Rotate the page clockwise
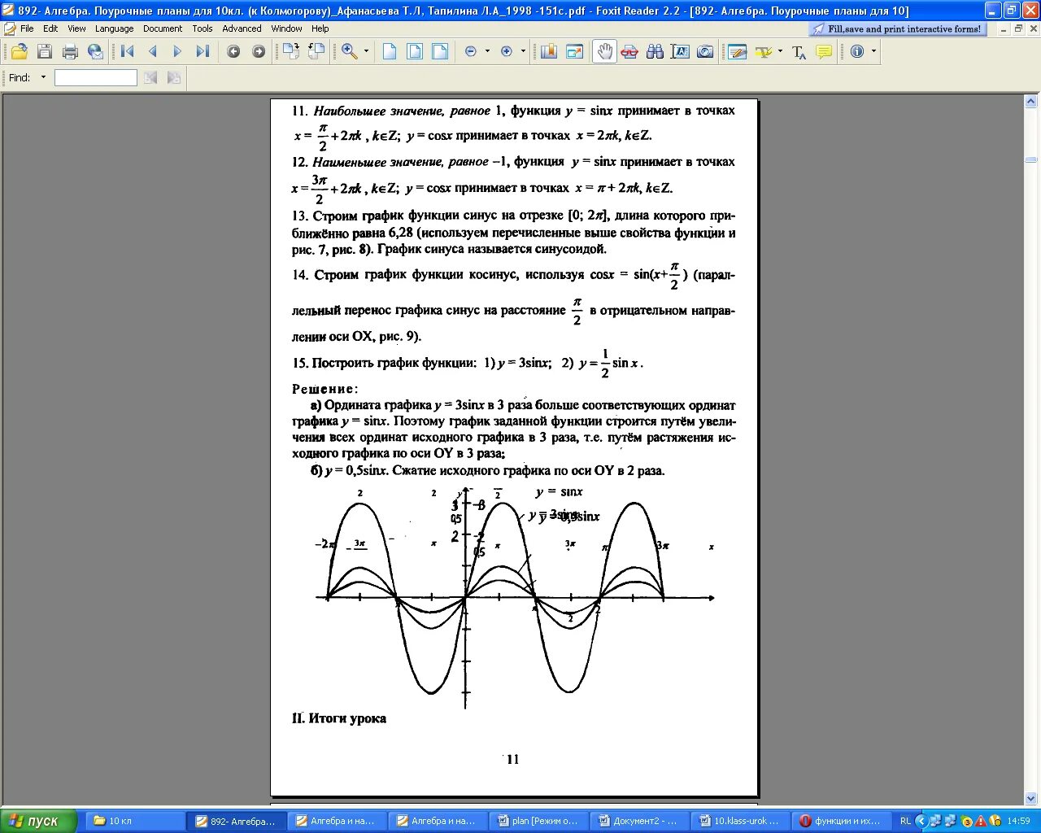 click(x=290, y=51)
